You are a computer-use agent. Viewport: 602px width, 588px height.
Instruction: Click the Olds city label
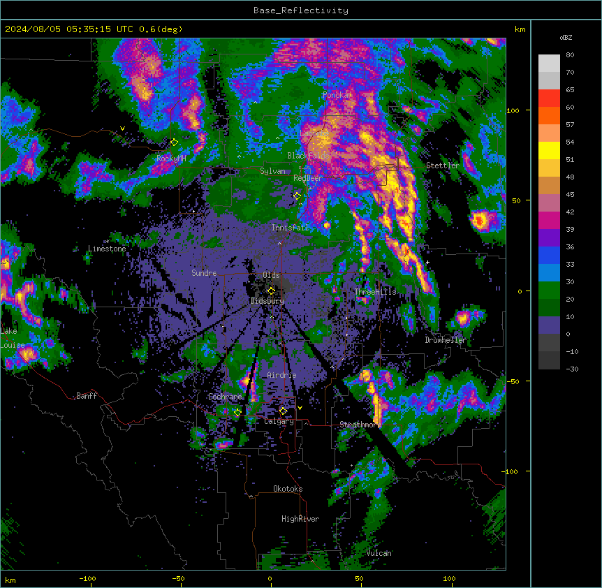point(271,275)
